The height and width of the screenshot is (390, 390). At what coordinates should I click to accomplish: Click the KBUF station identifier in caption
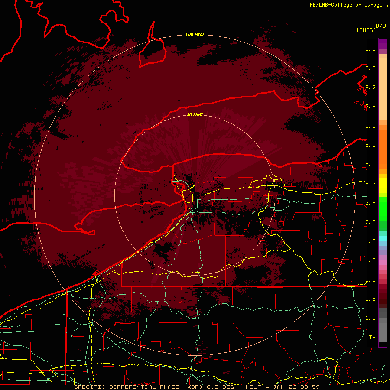tap(253, 387)
